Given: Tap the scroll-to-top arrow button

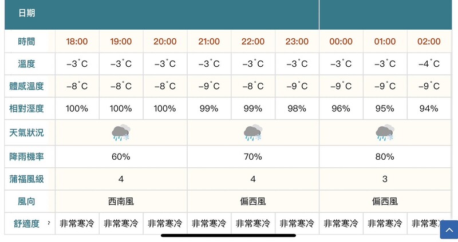Looking at the screenshot, I should click(449, 230).
